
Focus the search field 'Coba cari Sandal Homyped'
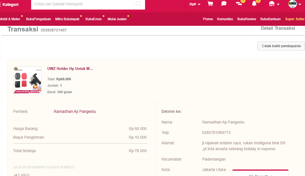[81, 4]
